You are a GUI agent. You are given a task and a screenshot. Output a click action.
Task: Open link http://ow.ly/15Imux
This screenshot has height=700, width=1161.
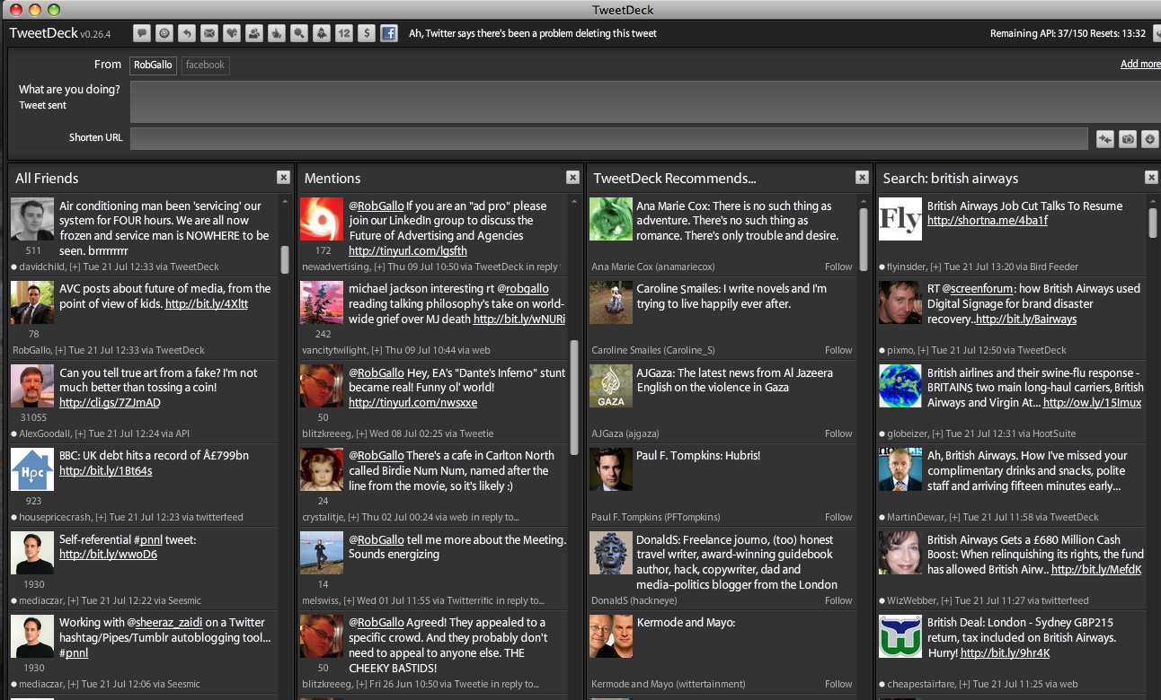click(1093, 403)
